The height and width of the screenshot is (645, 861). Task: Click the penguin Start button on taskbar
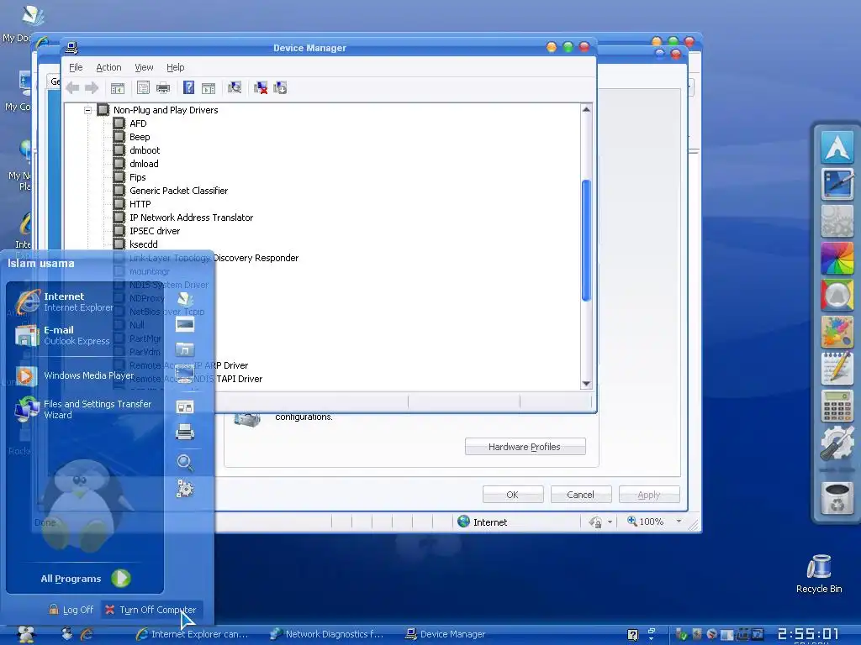click(x=26, y=634)
